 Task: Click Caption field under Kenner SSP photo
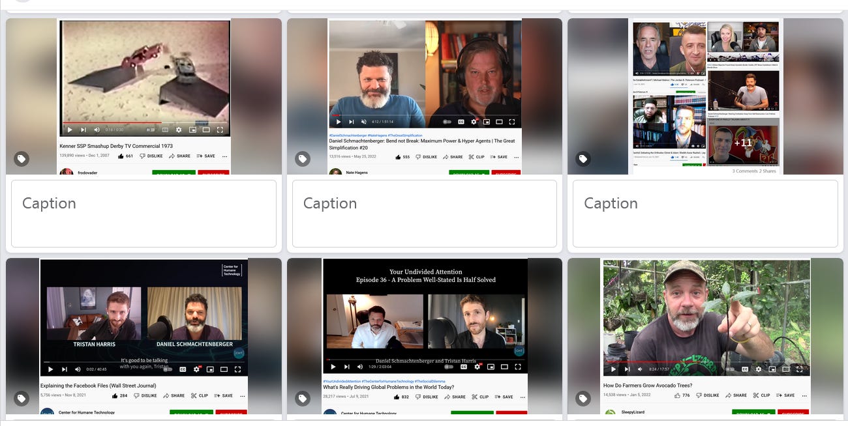[x=144, y=214]
